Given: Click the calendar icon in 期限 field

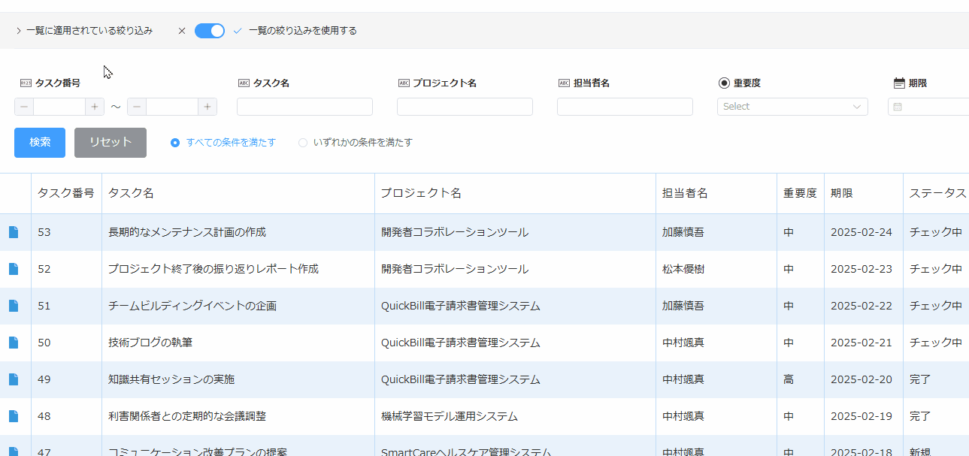Looking at the screenshot, I should pyautogui.click(x=897, y=107).
